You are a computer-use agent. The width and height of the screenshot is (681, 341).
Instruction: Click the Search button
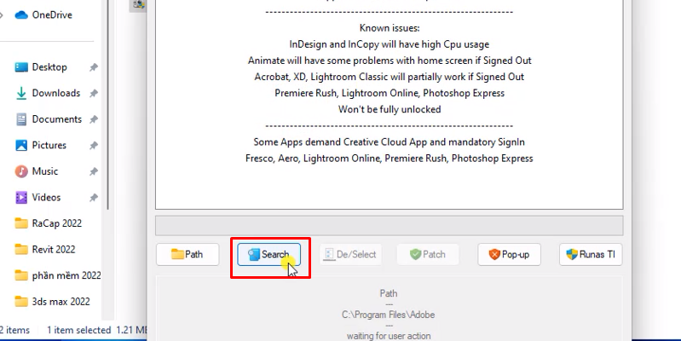pos(268,255)
